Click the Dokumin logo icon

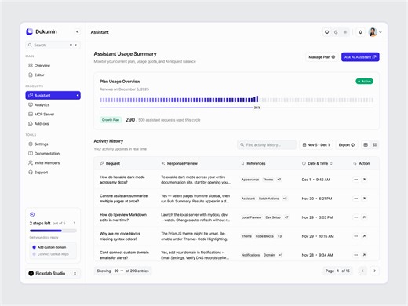pos(29,31)
